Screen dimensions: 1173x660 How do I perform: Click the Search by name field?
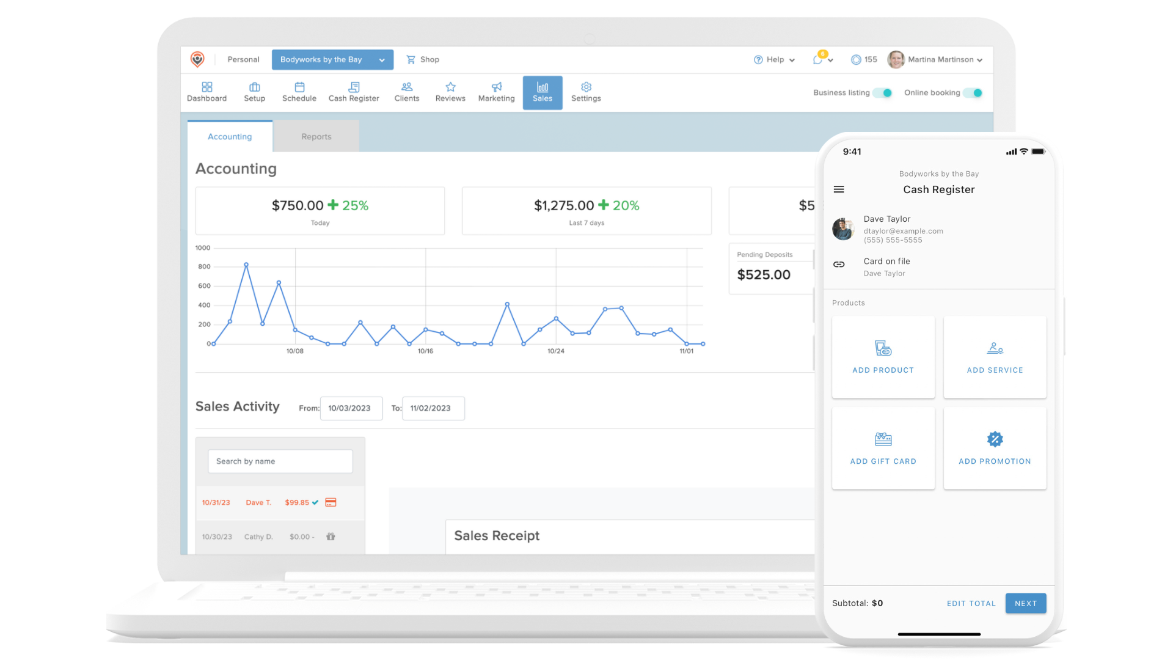(x=280, y=461)
